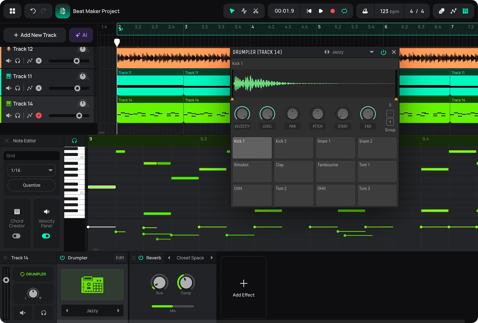Go to previous Drumpler preset before Jazzy
478x323 pixels.
[67, 310]
